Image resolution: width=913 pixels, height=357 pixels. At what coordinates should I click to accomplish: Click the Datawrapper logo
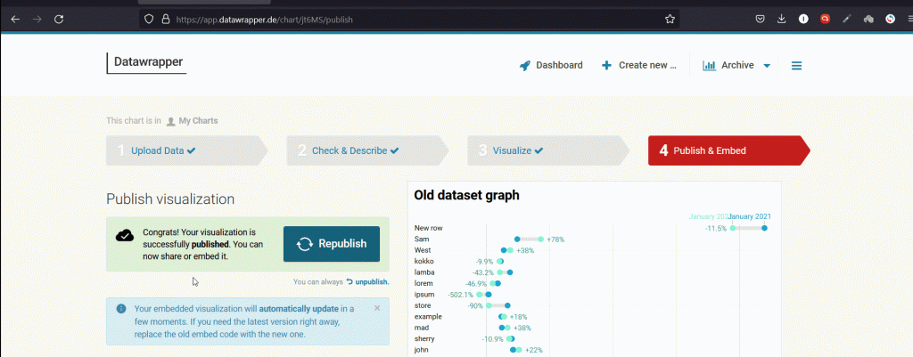tap(146, 62)
